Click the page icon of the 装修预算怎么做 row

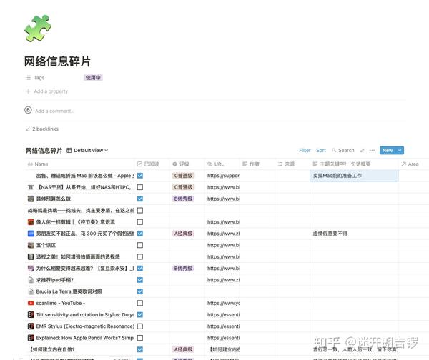click(31, 199)
